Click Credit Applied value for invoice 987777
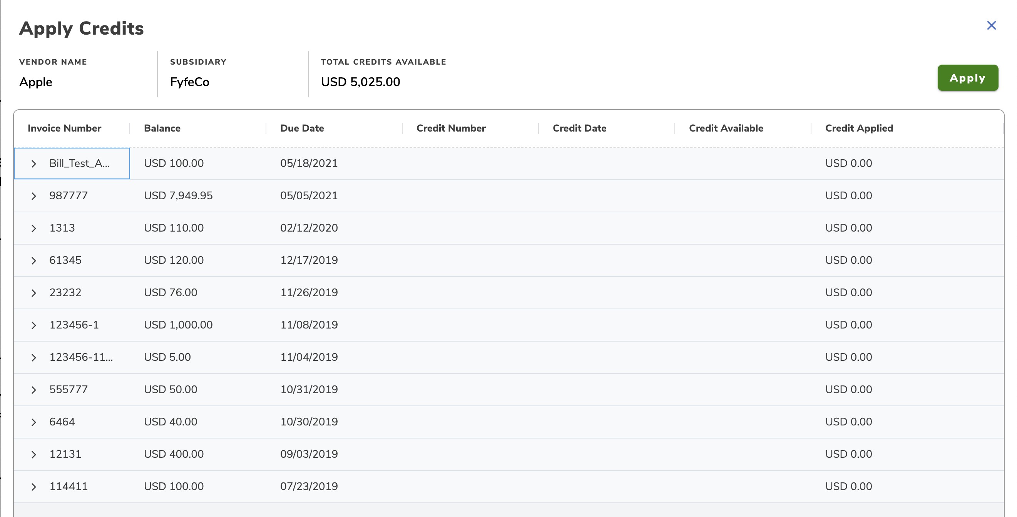This screenshot has width=1017, height=517. click(x=848, y=196)
